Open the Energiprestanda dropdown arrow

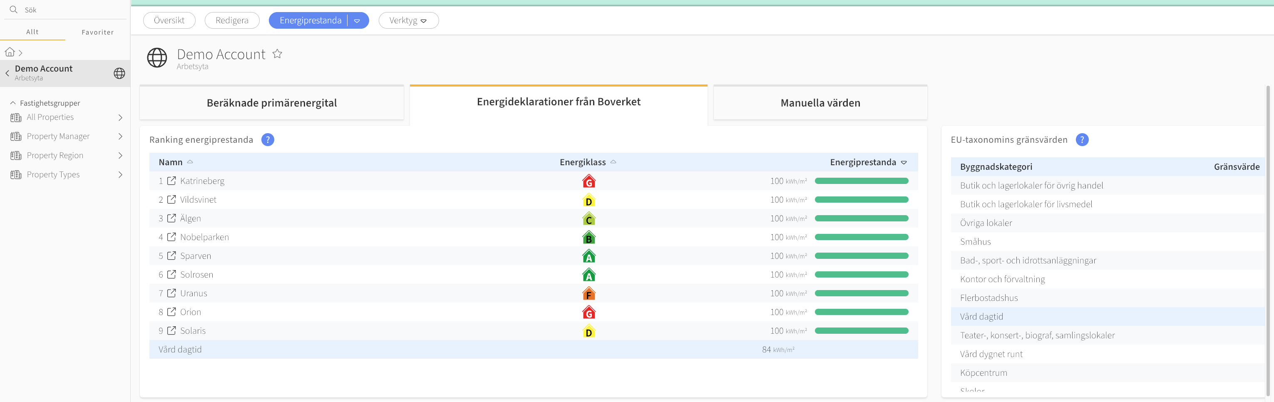pos(357,21)
